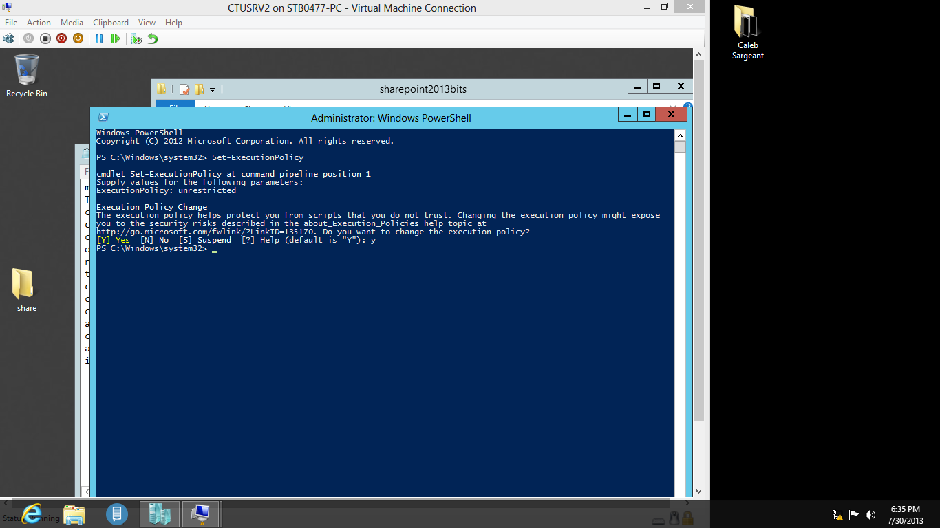
Task: Open the Action menu
Action: click(x=39, y=23)
